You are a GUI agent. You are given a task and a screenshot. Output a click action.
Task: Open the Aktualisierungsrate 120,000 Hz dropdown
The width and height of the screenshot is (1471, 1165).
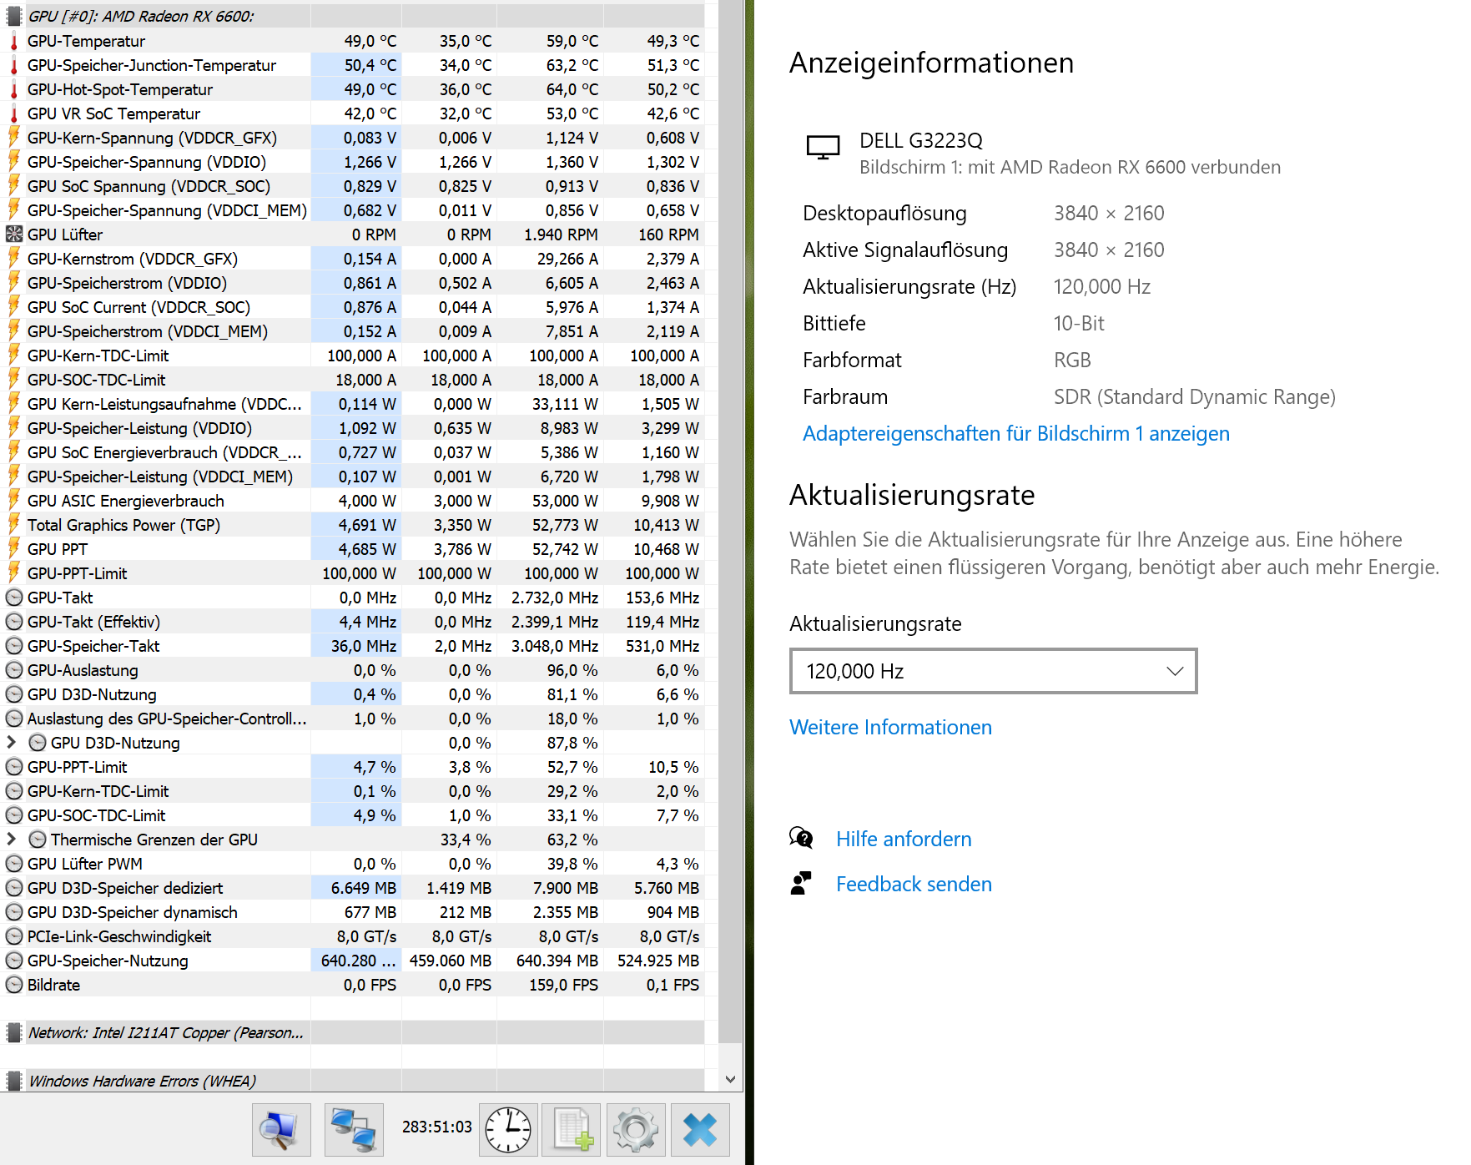(x=993, y=671)
